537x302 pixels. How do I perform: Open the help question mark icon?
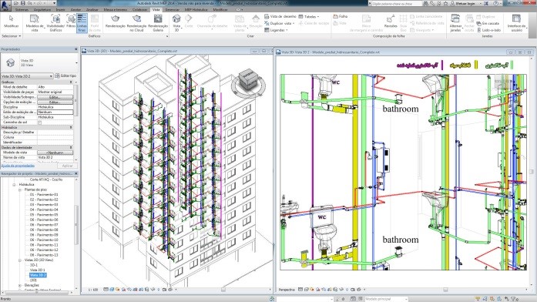(496, 3)
